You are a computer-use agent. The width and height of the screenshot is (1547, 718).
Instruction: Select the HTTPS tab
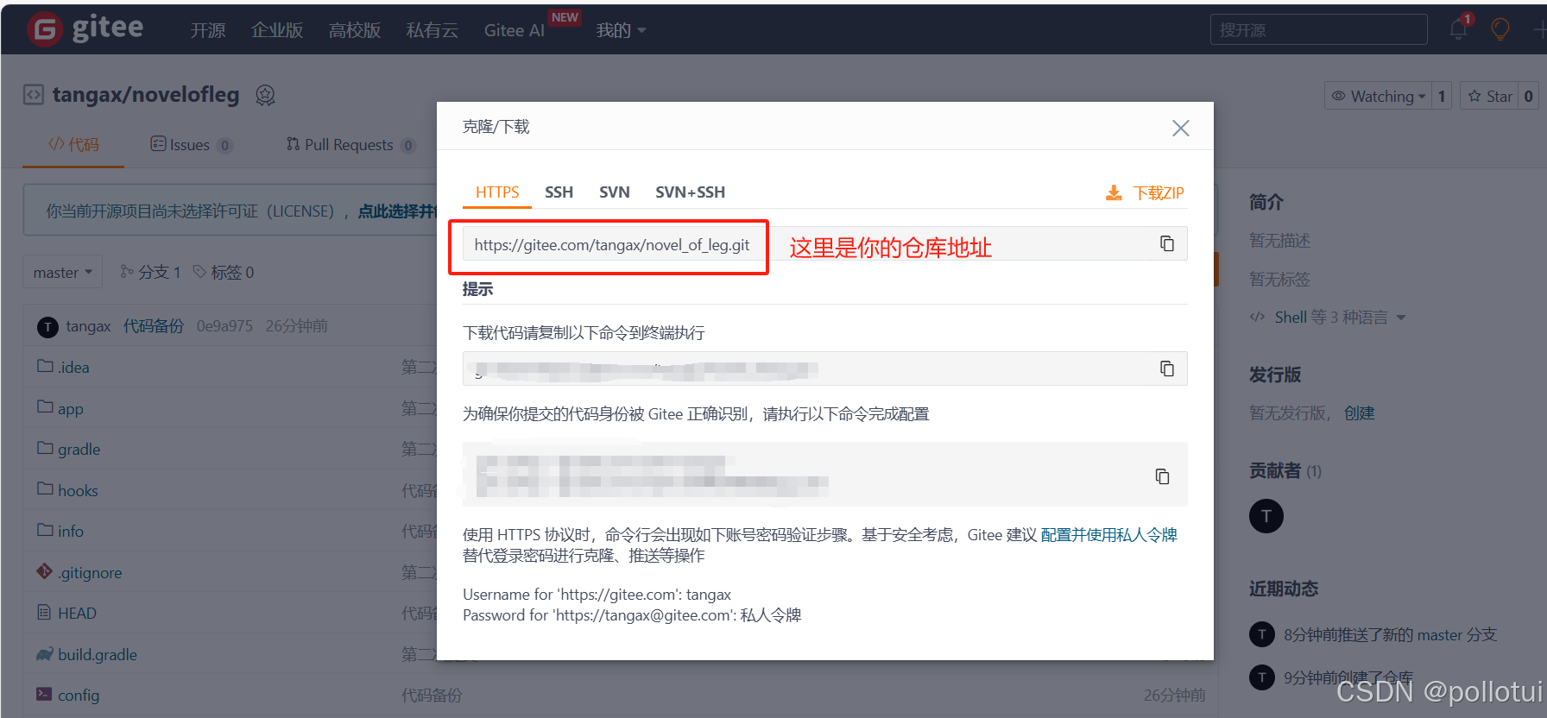497,192
